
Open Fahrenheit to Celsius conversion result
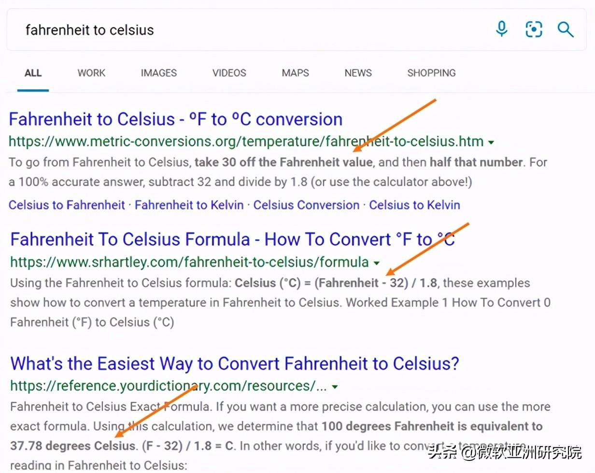coord(176,119)
